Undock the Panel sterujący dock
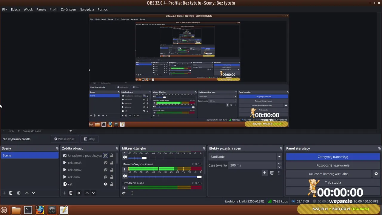382x215 pixels. tap(380, 148)
